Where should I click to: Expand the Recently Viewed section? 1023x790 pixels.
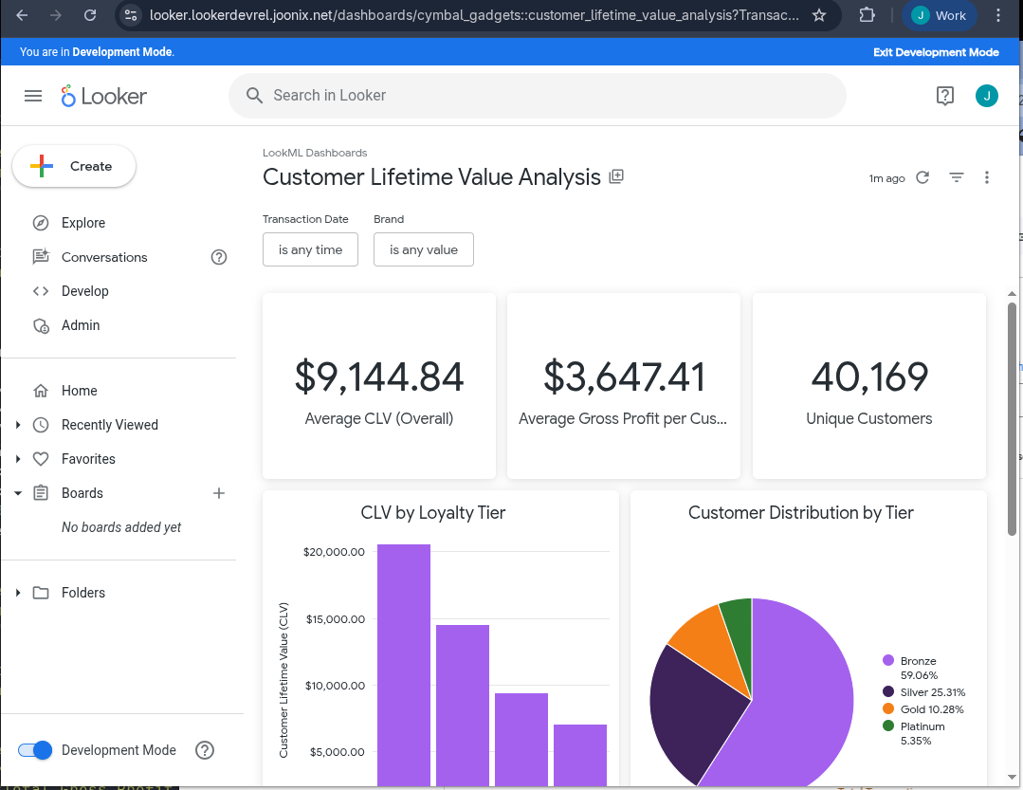(18, 425)
